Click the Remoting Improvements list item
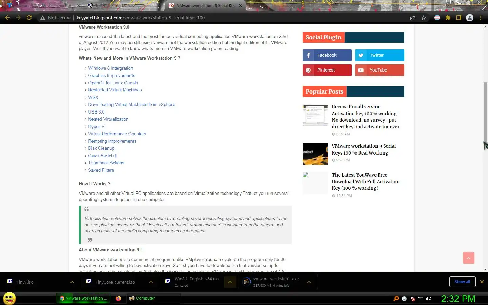 112,141
